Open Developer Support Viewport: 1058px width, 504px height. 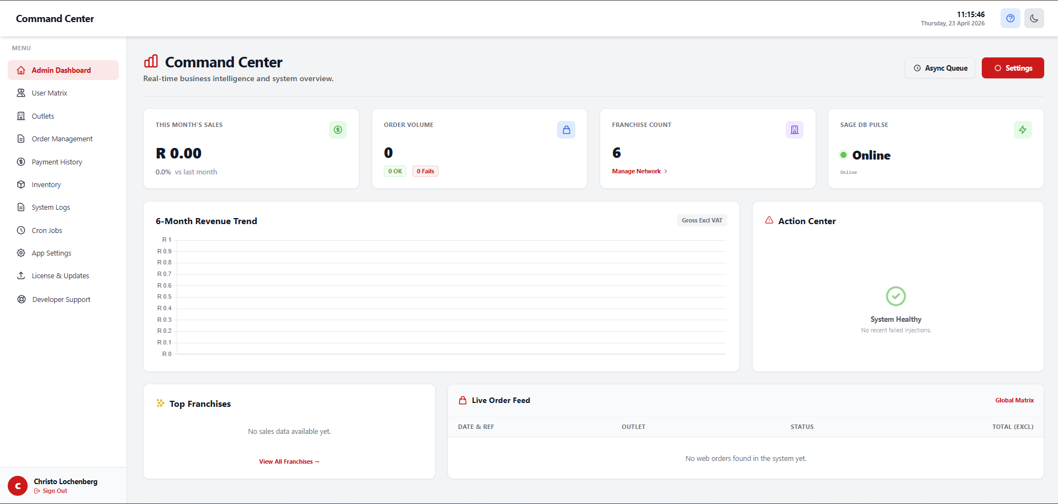(x=63, y=299)
